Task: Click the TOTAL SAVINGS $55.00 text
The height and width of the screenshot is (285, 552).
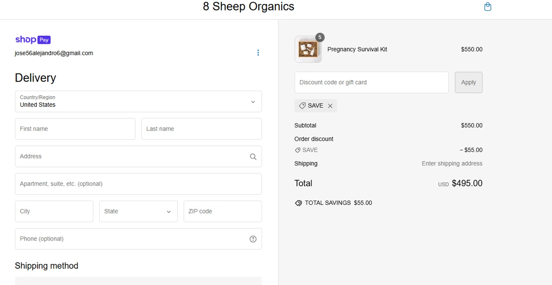Action: tap(339, 203)
